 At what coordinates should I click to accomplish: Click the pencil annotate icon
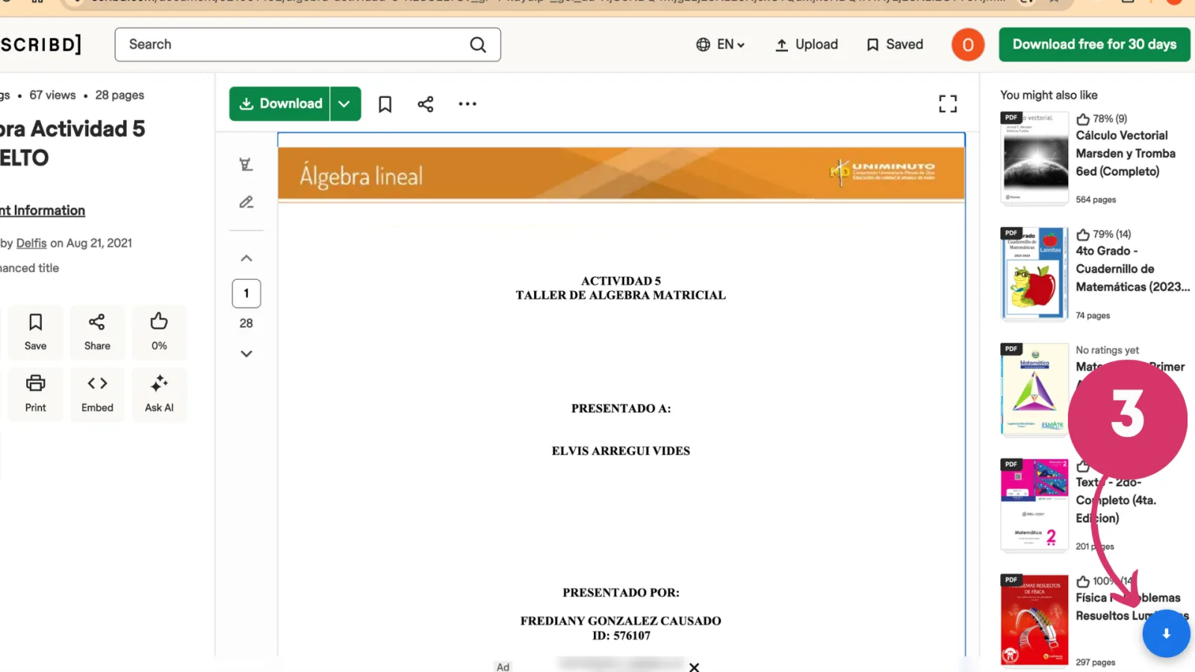click(246, 202)
